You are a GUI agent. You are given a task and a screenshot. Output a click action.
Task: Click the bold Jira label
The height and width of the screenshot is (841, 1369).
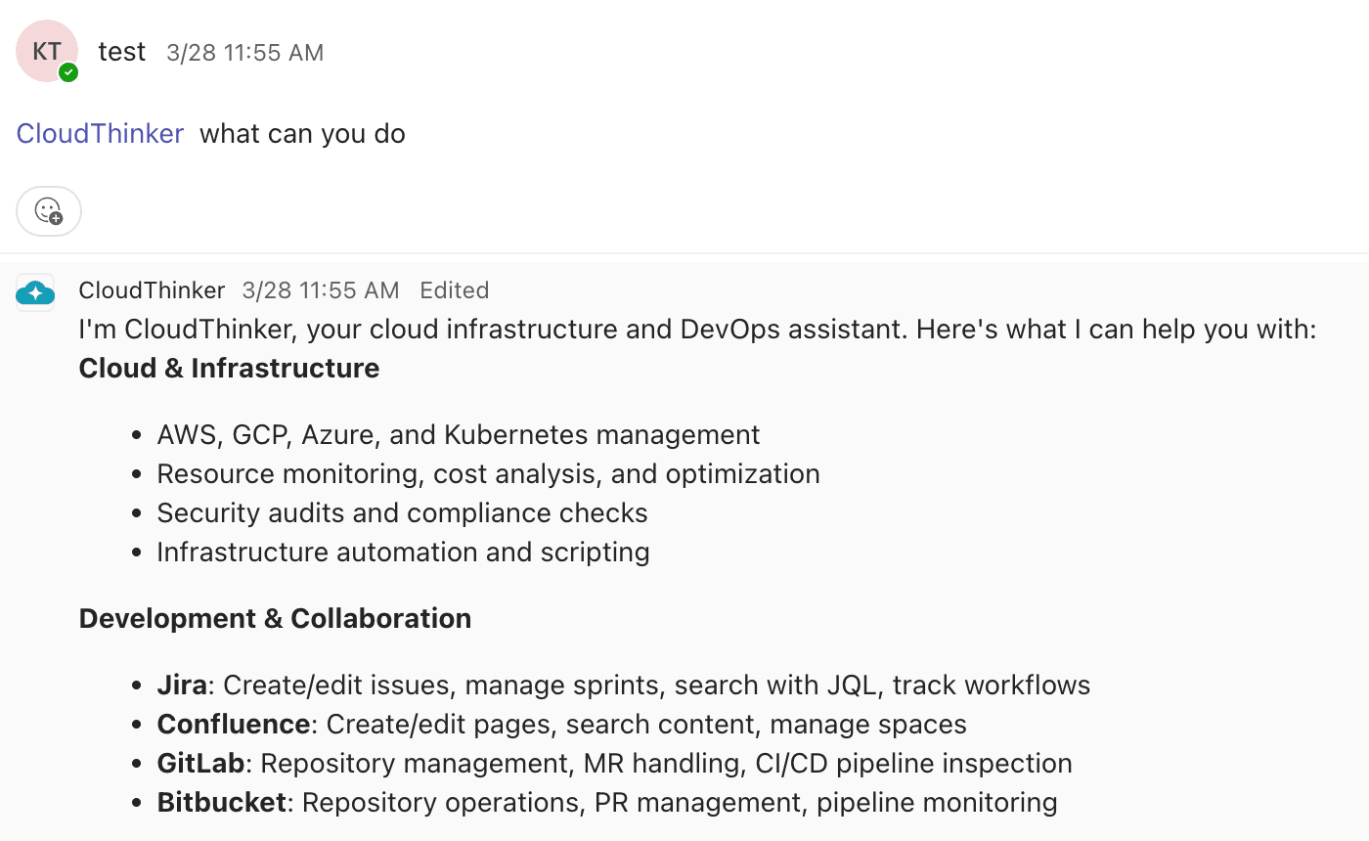pyautogui.click(x=181, y=685)
